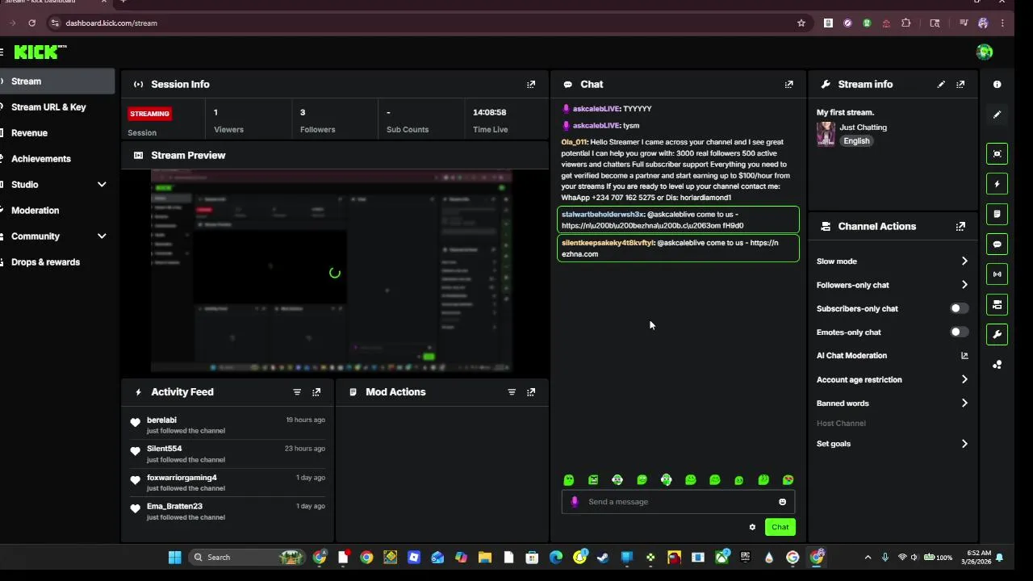Enable Subscribers-only chat

[x=959, y=308]
